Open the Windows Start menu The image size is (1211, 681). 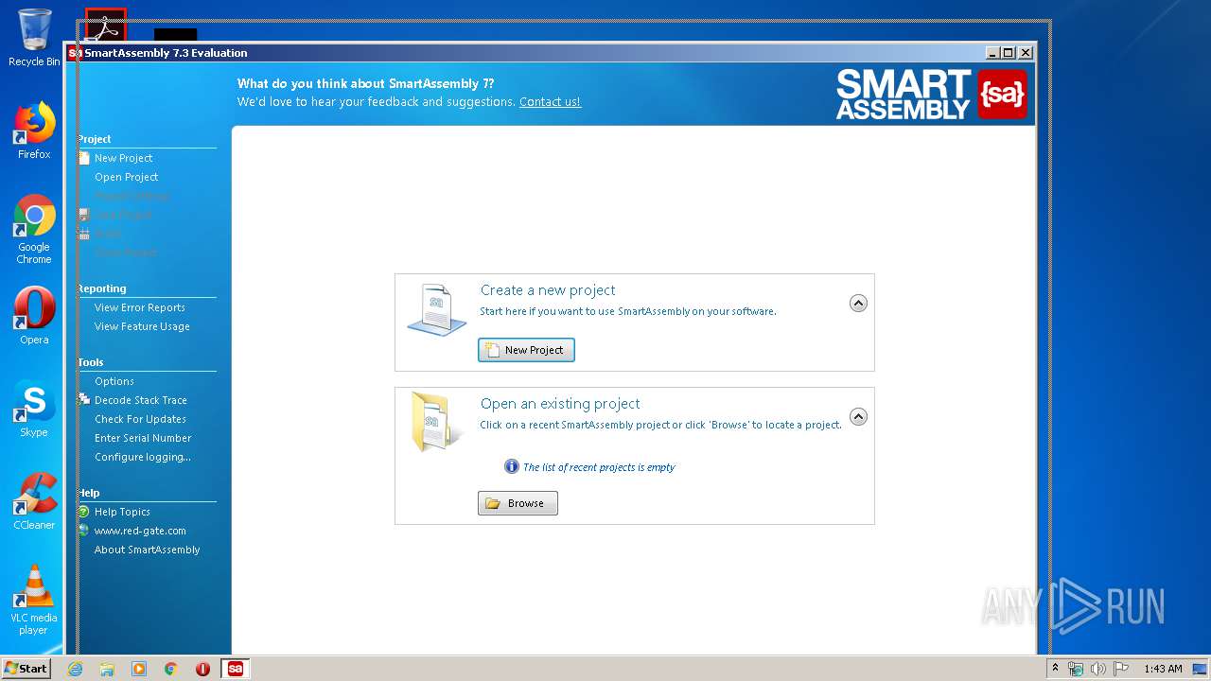(26, 669)
